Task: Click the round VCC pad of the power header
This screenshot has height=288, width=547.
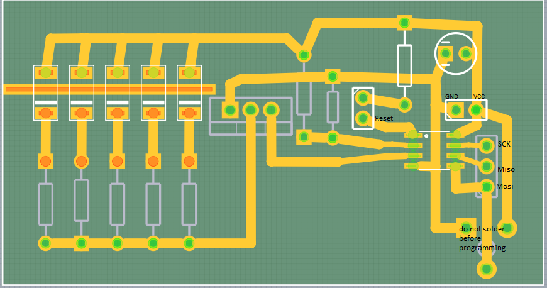Action: coord(476,110)
